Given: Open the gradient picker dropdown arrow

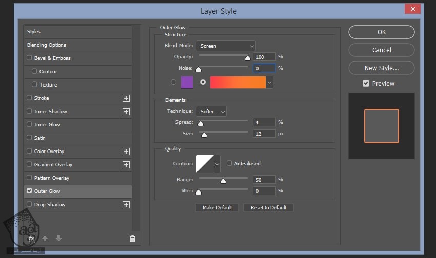Looking at the screenshot, I should tap(270, 82).
